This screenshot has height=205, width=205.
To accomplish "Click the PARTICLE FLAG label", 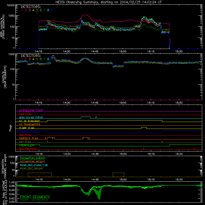I will point(29,138).
